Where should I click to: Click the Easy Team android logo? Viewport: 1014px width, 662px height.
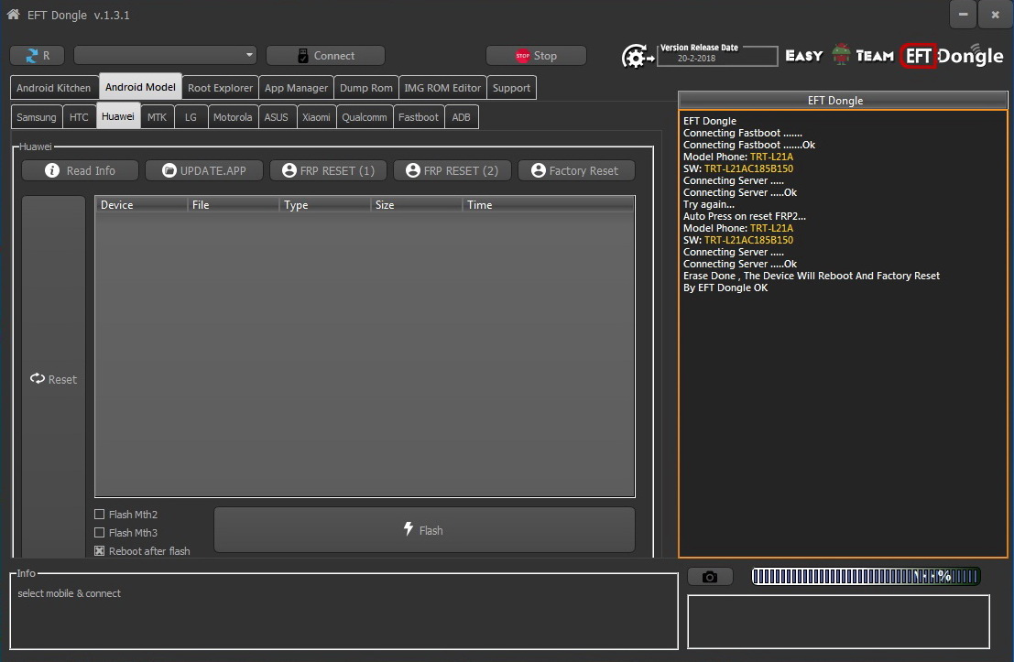(841, 55)
